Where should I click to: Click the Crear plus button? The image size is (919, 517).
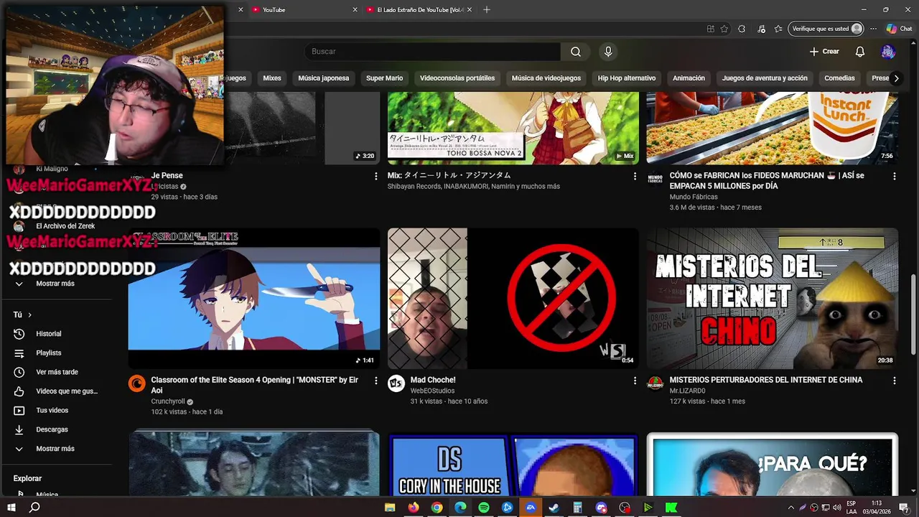824,52
